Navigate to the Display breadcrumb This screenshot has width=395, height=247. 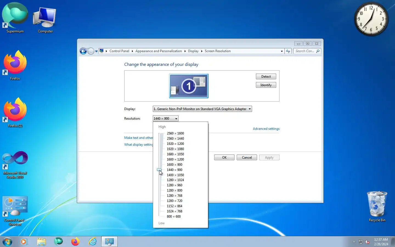point(193,51)
